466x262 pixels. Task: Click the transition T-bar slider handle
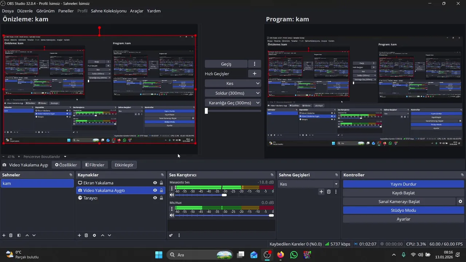click(206, 111)
